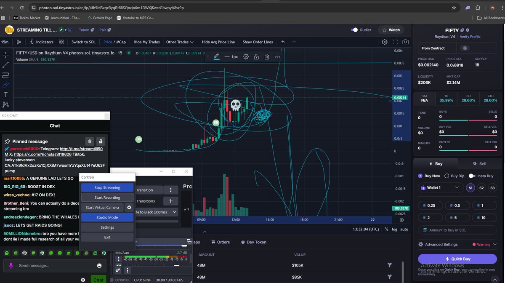Toggle the From Contract switch

[465, 48]
